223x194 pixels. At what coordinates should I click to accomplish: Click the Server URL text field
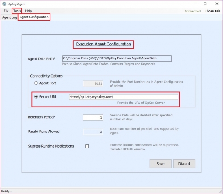point(123,97)
